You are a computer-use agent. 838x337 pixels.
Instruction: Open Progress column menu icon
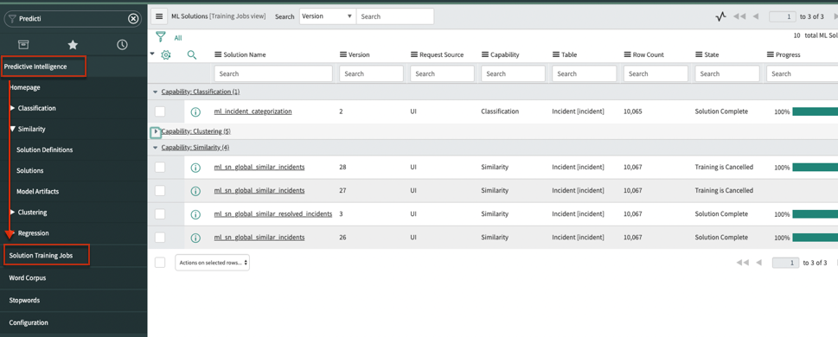(771, 54)
